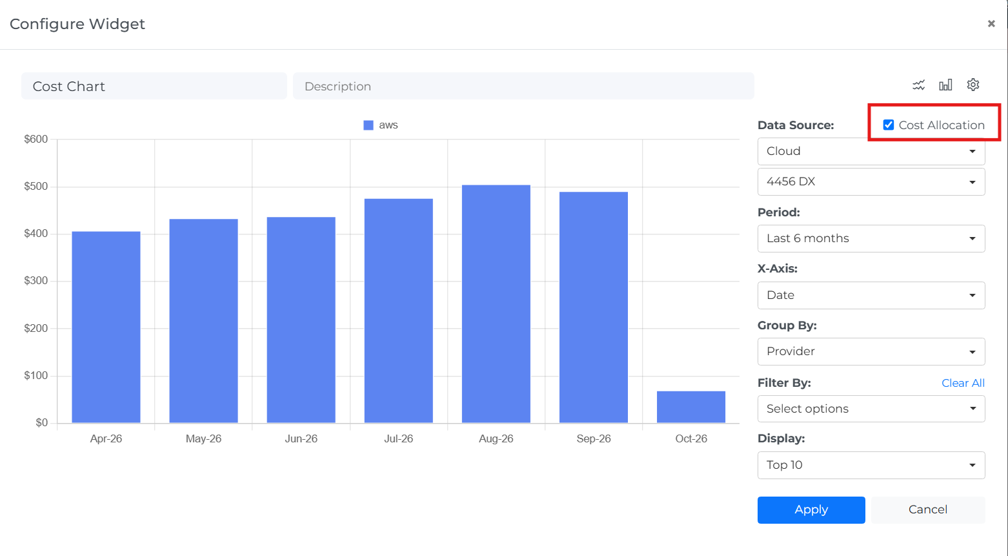The height and width of the screenshot is (556, 1008).
Task: Expand the Display Top 10 dropdown
Action: click(871, 465)
